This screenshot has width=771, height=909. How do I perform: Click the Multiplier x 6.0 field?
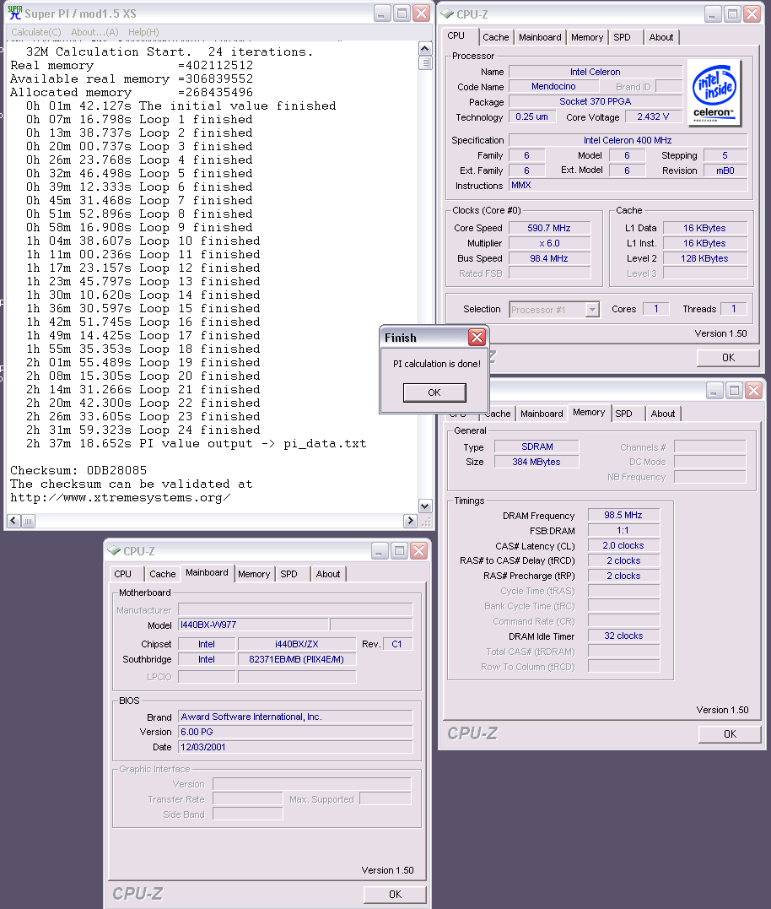click(x=549, y=243)
